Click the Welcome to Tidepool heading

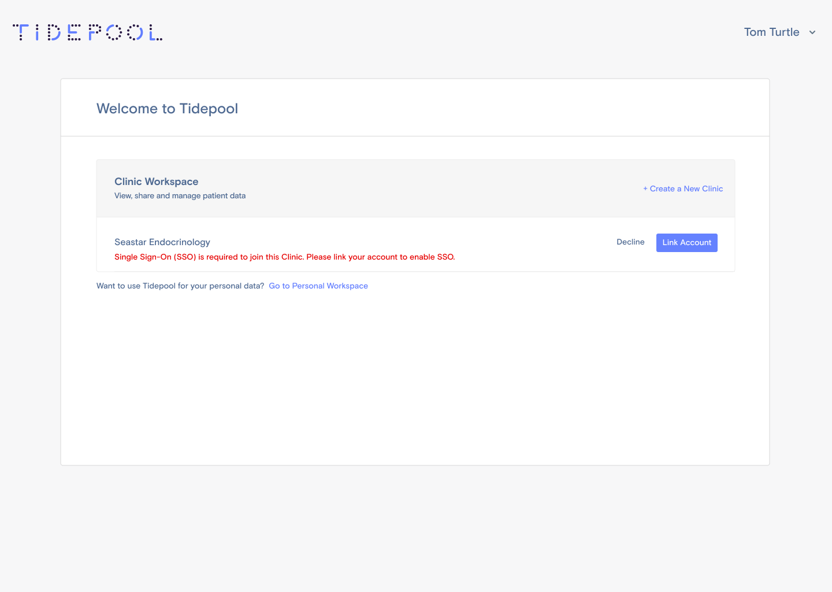point(167,109)
